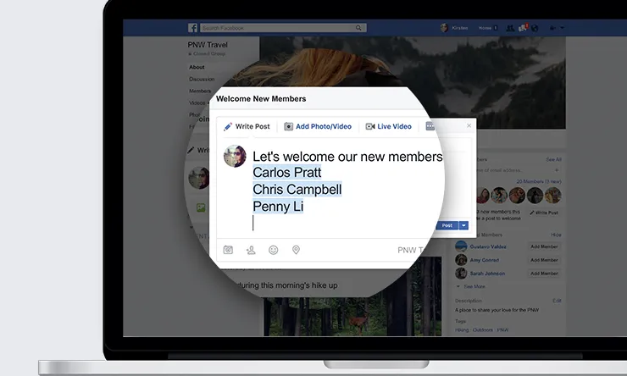This screenshot has height=376, width=627.
Task: Click the photo icon beside Add Photo/Video
Action: coord(288,126)
